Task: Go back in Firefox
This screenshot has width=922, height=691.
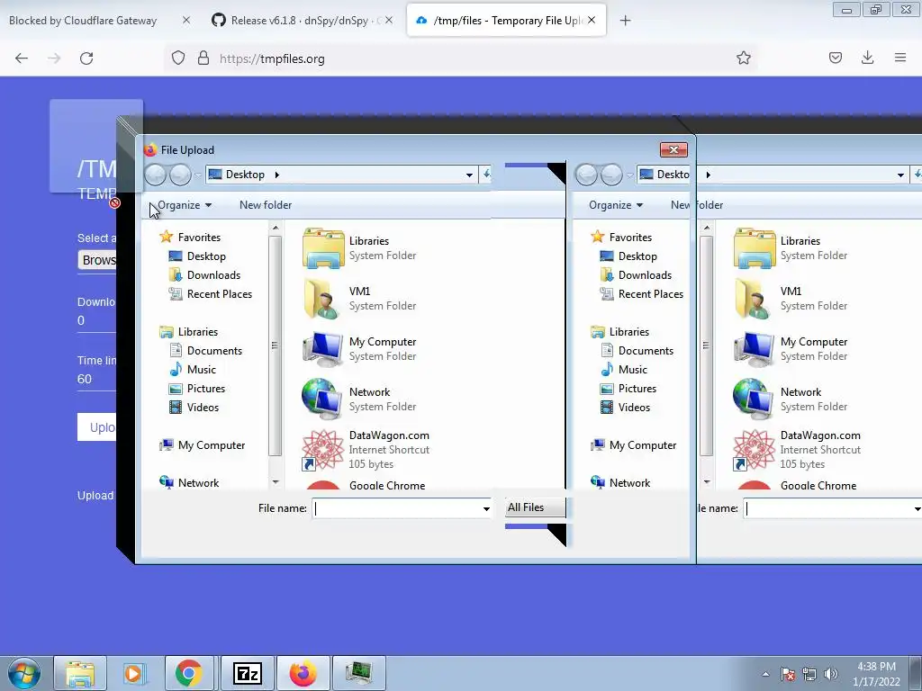Action: (x=22, y=58)
